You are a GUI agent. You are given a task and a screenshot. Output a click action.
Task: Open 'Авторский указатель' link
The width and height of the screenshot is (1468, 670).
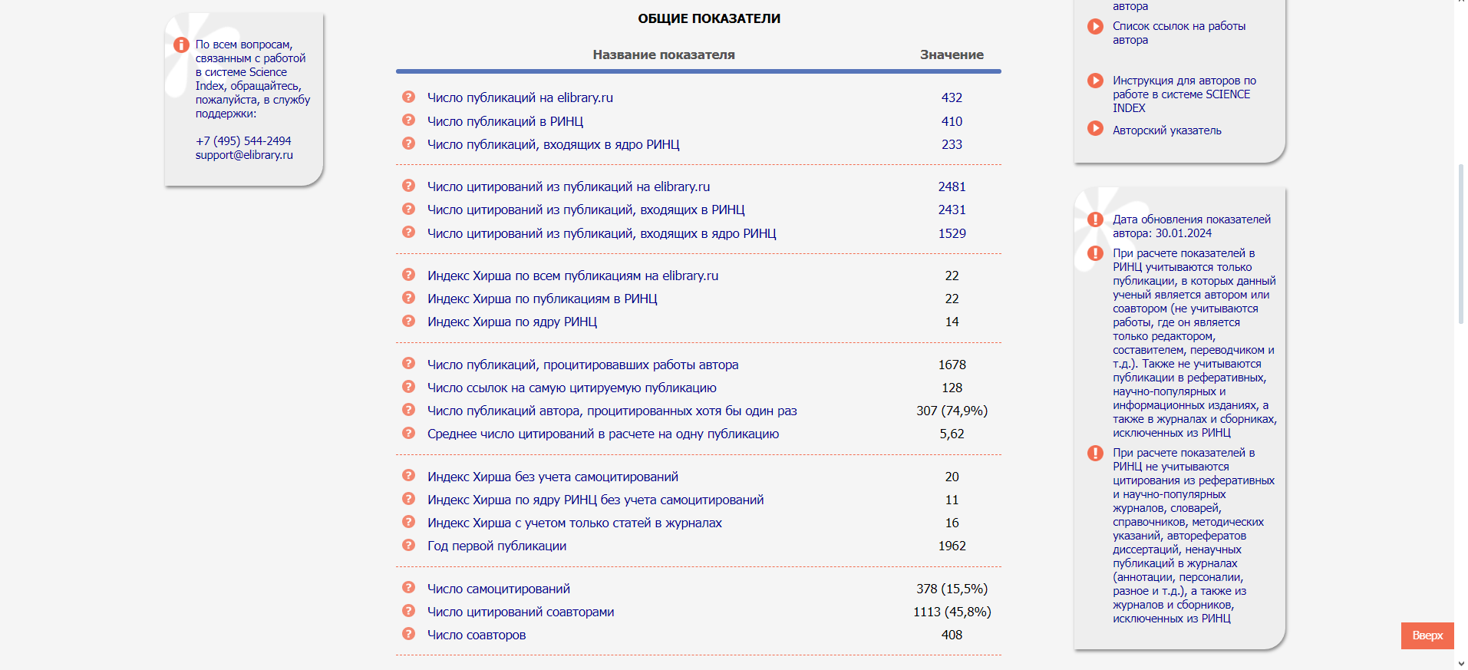(x=1167, y=130)
